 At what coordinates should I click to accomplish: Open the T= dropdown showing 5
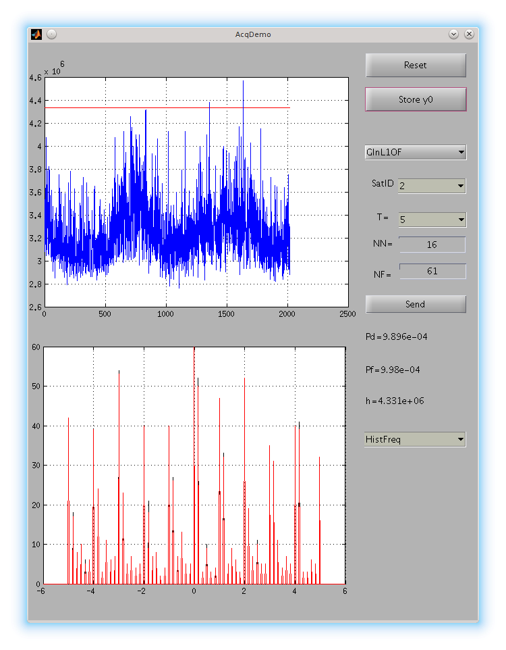(x=432, y=220)
